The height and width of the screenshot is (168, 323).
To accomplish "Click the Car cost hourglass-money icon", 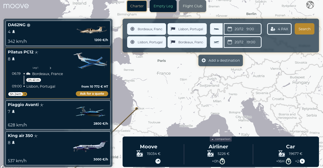I will (282, 153).
